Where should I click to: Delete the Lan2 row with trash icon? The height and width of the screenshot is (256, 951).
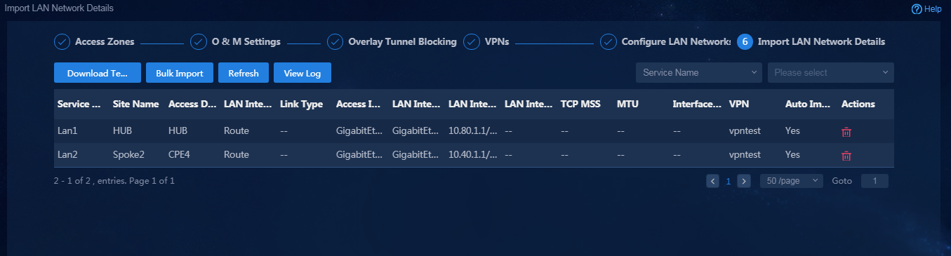click(846, 155)
